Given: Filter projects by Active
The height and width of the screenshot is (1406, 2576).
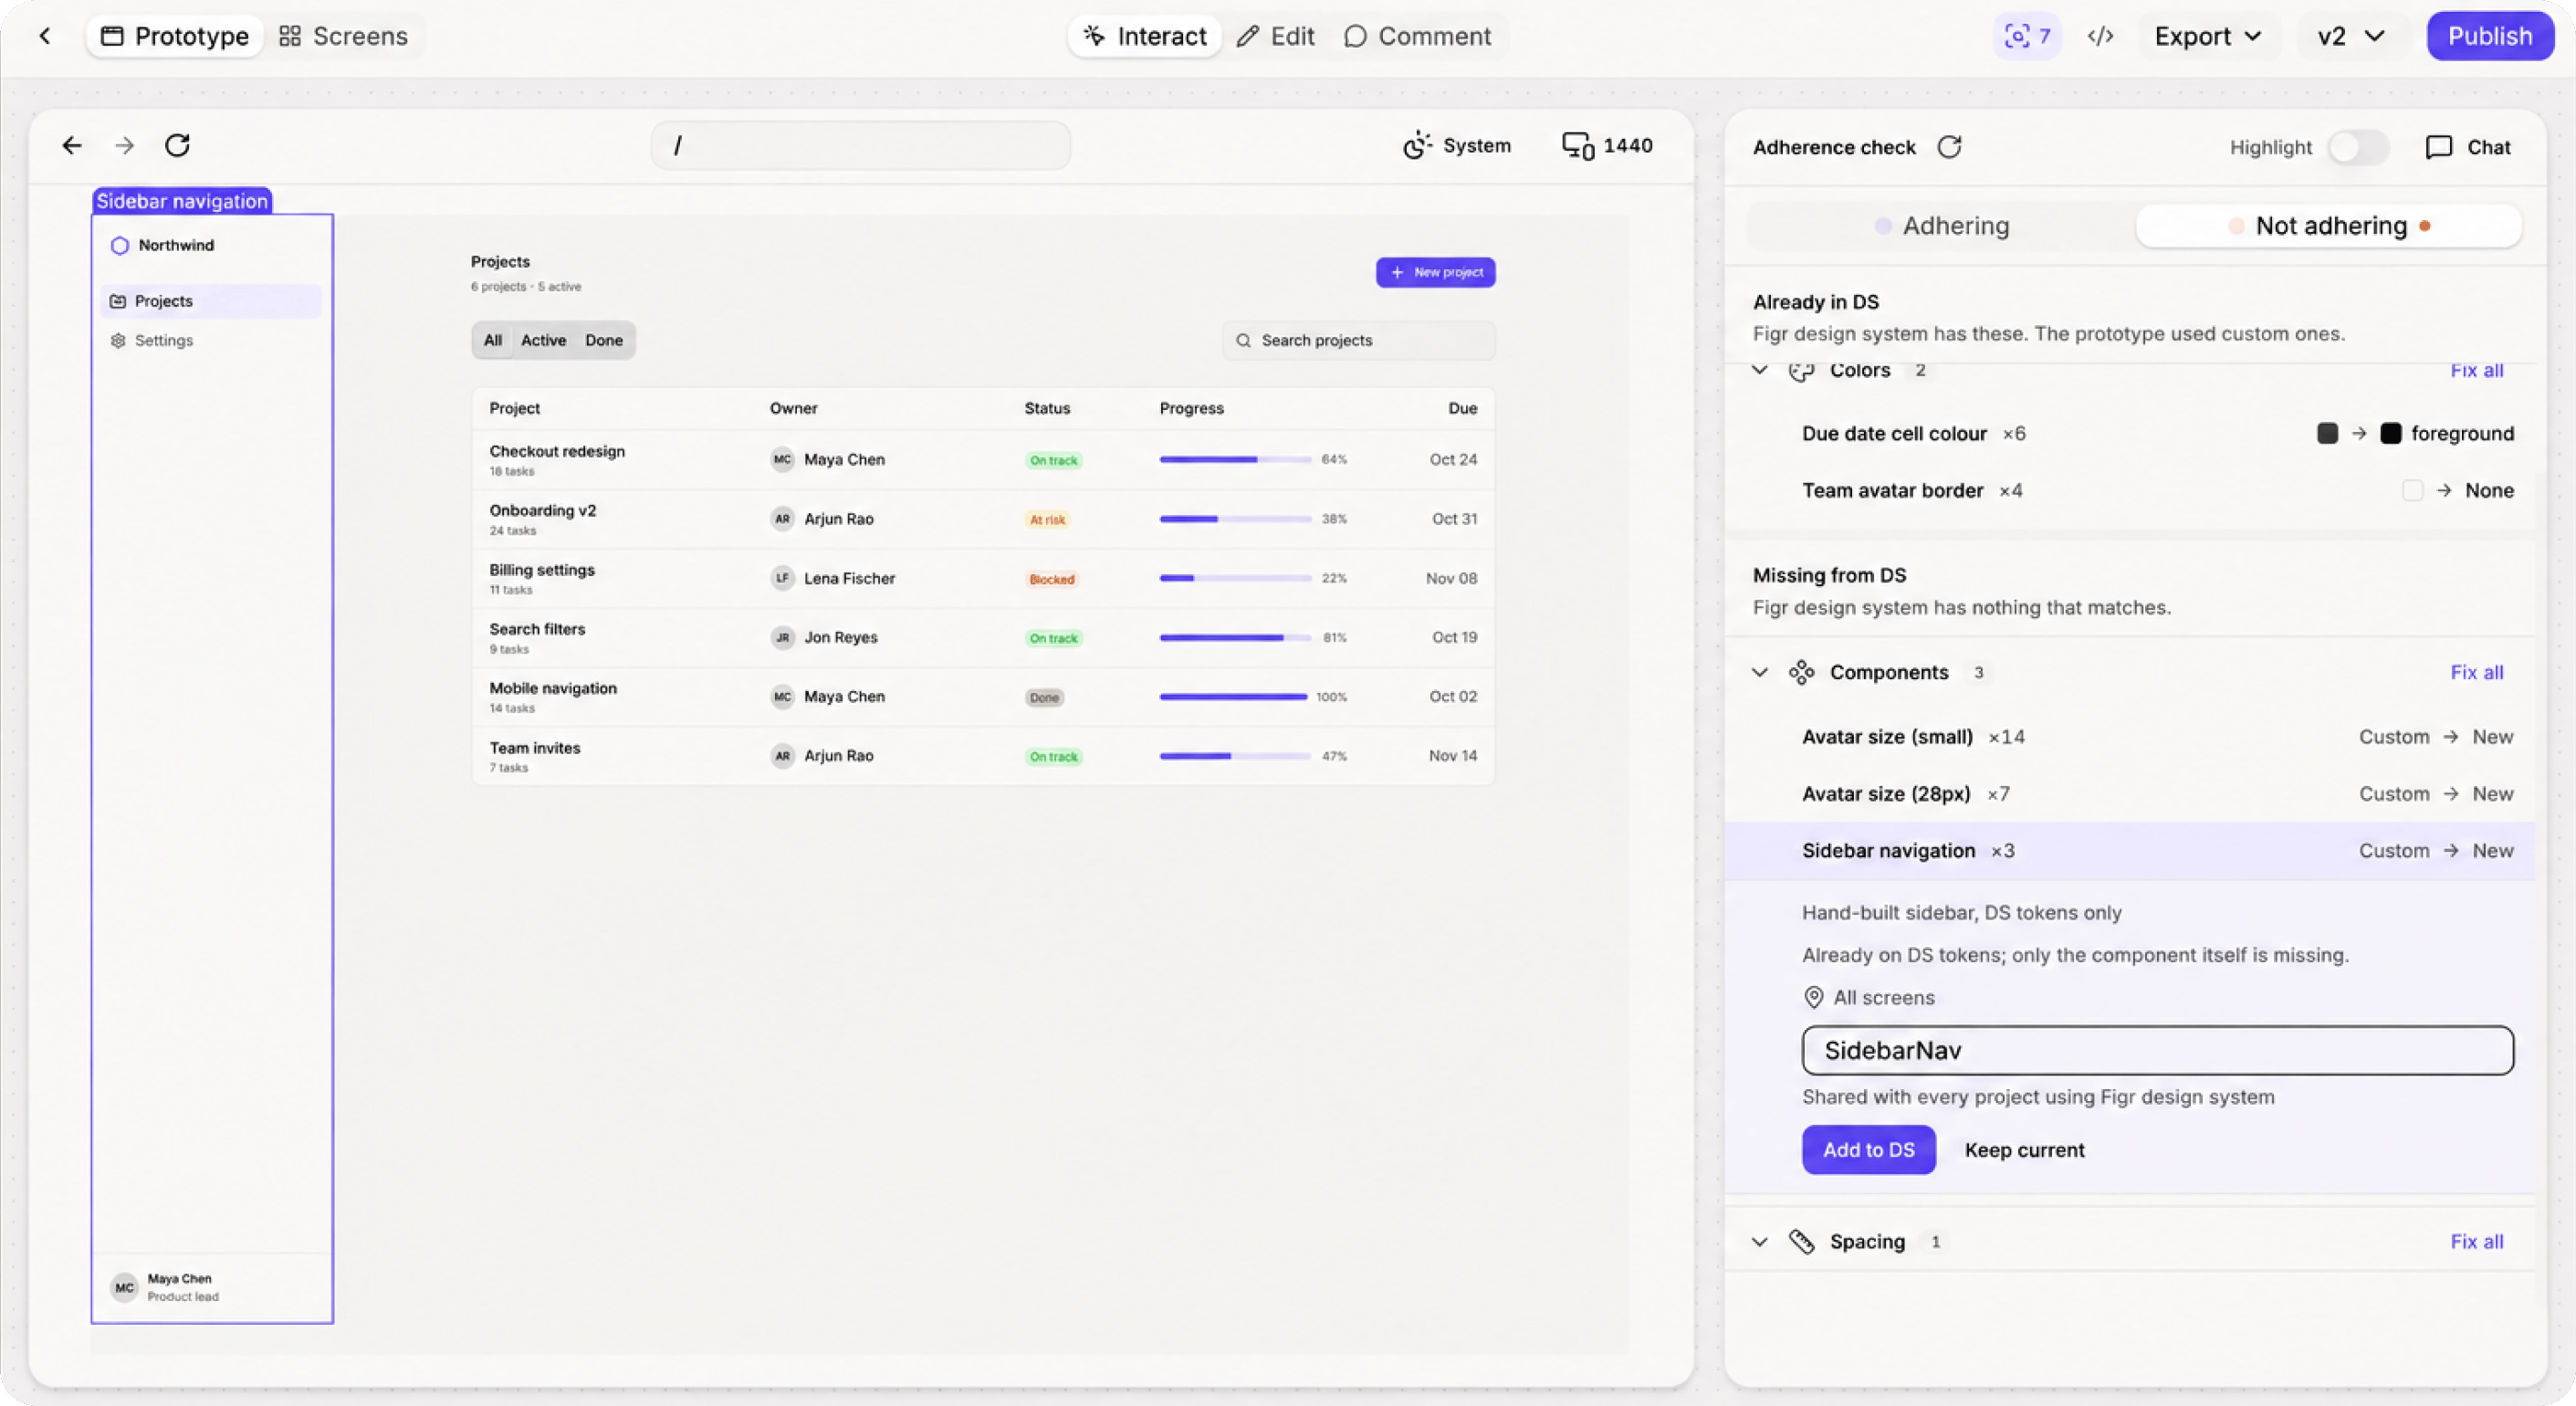Looking at the screenshot, I should point(543,340).
